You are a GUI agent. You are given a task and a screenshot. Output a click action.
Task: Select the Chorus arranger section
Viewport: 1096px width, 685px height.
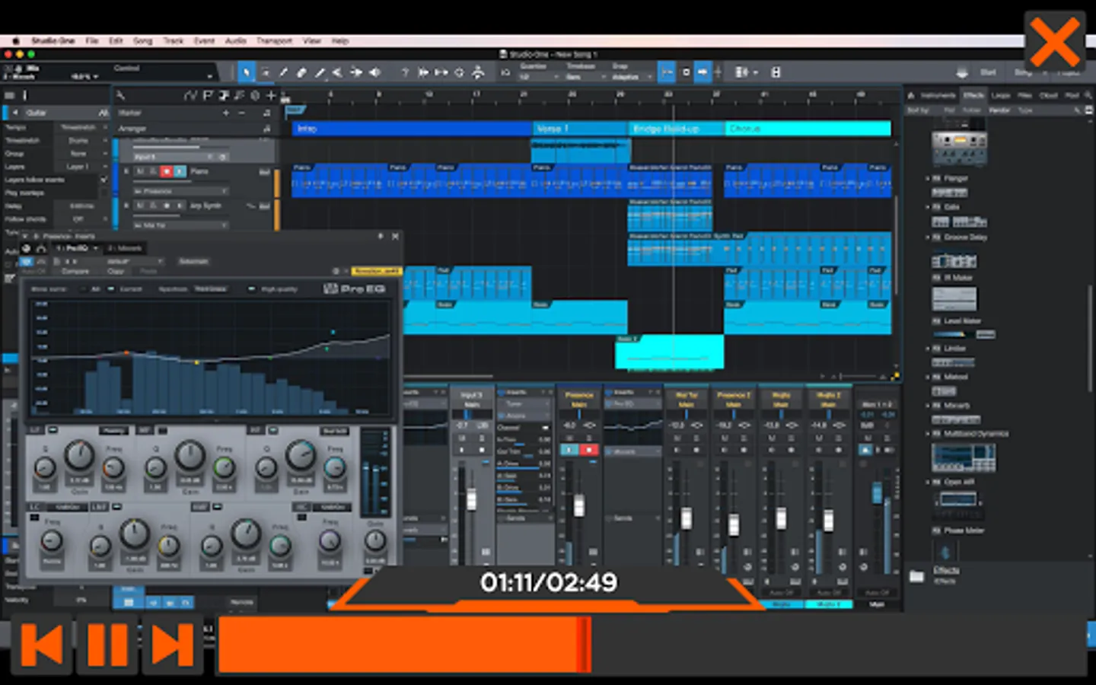807,129
